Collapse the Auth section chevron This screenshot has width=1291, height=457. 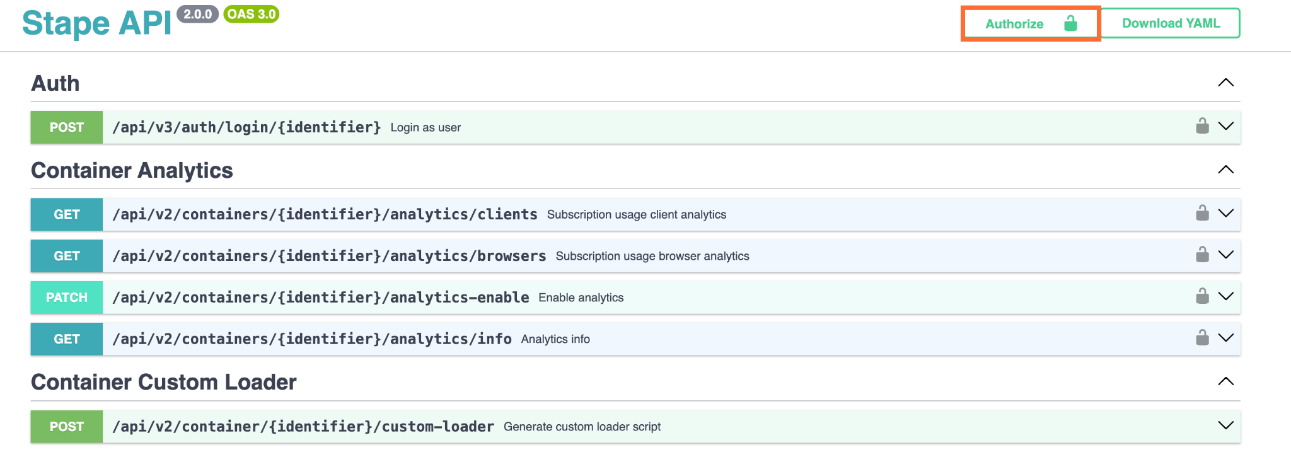coord(1225,83)
